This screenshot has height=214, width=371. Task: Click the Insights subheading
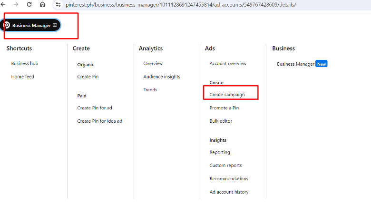coord(218,140)
